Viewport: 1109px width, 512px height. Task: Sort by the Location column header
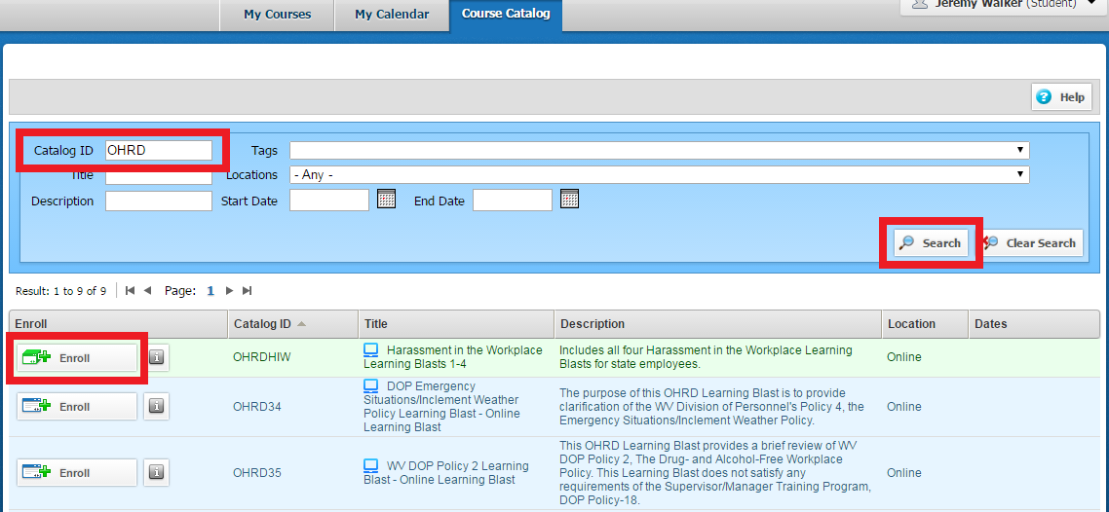click(925, 324)
